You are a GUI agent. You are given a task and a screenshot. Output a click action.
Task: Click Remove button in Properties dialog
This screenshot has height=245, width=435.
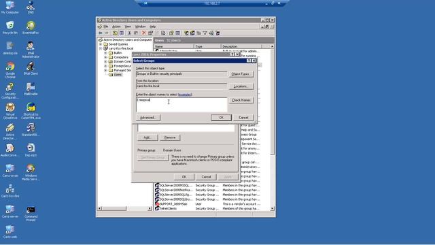(170, 137)
